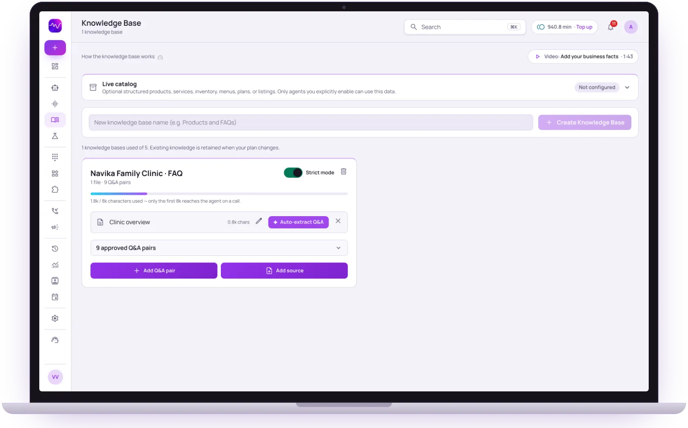Click the wave logo atop the sidebar
Viewport: 688px width, 428px height.
[55, 26]
